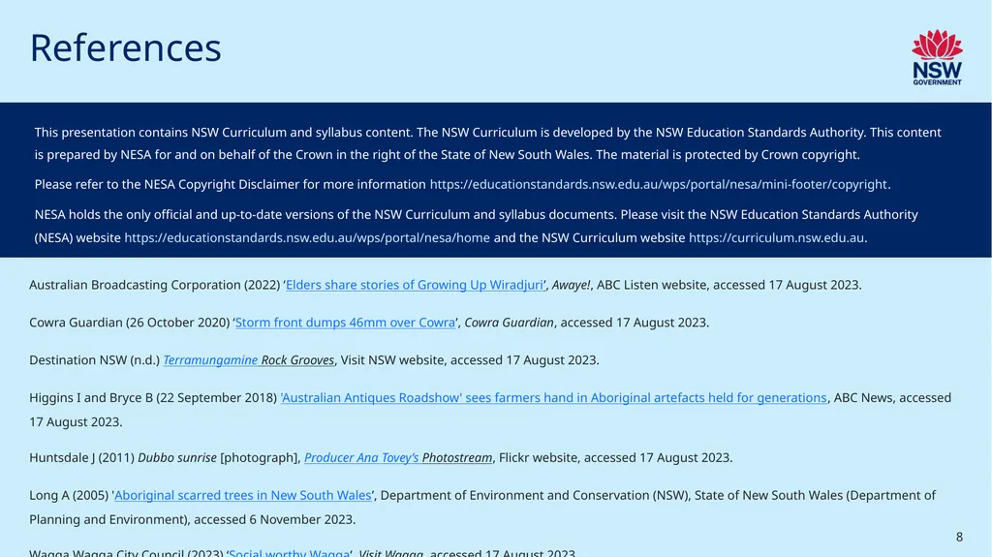Open 'Aboriginal scarred trees in New South Wales'
Image resolution: width=992 pixels, height=557 pixels.
point(243,495)
